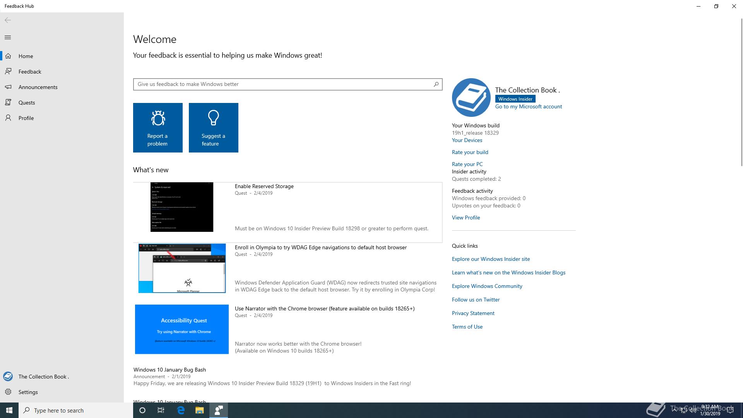Click the taskbar Type here to search box
Viewport: 743px width, 418px height.
76,410
